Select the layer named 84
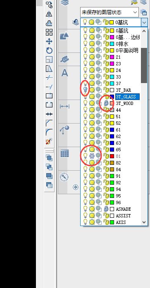The width and height of the screenshot is (150, 288). point(119,169)
